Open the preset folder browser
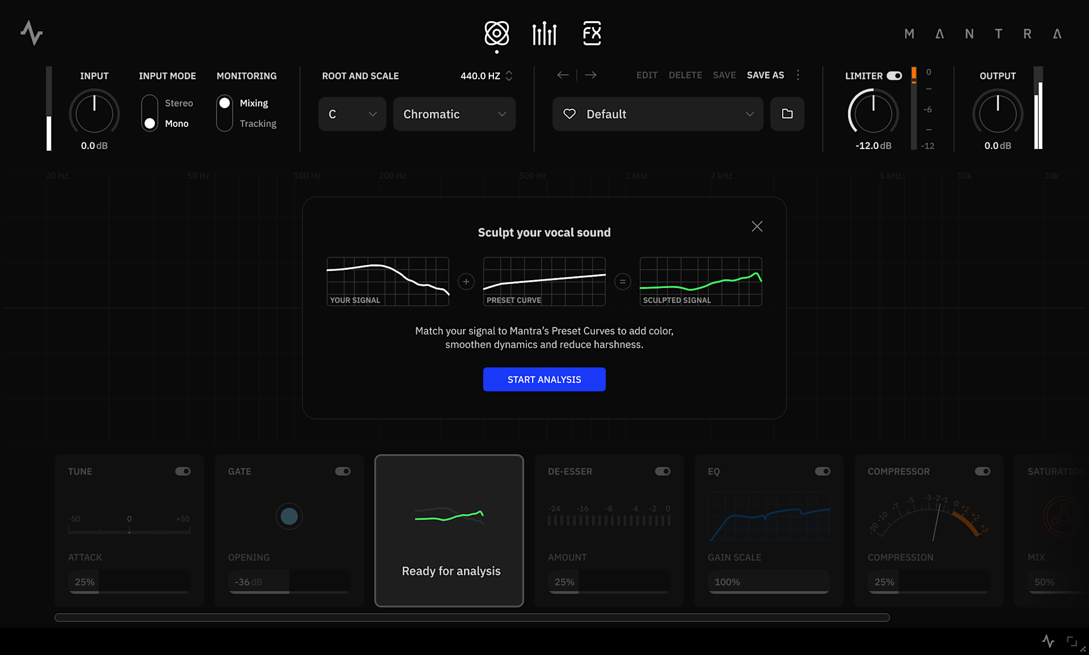1089x655 pixels. click(787, 114)
